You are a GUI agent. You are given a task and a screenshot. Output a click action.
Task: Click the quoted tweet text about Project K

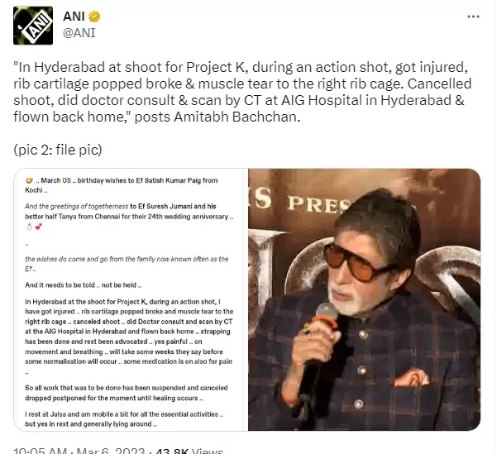pos(242,92)
